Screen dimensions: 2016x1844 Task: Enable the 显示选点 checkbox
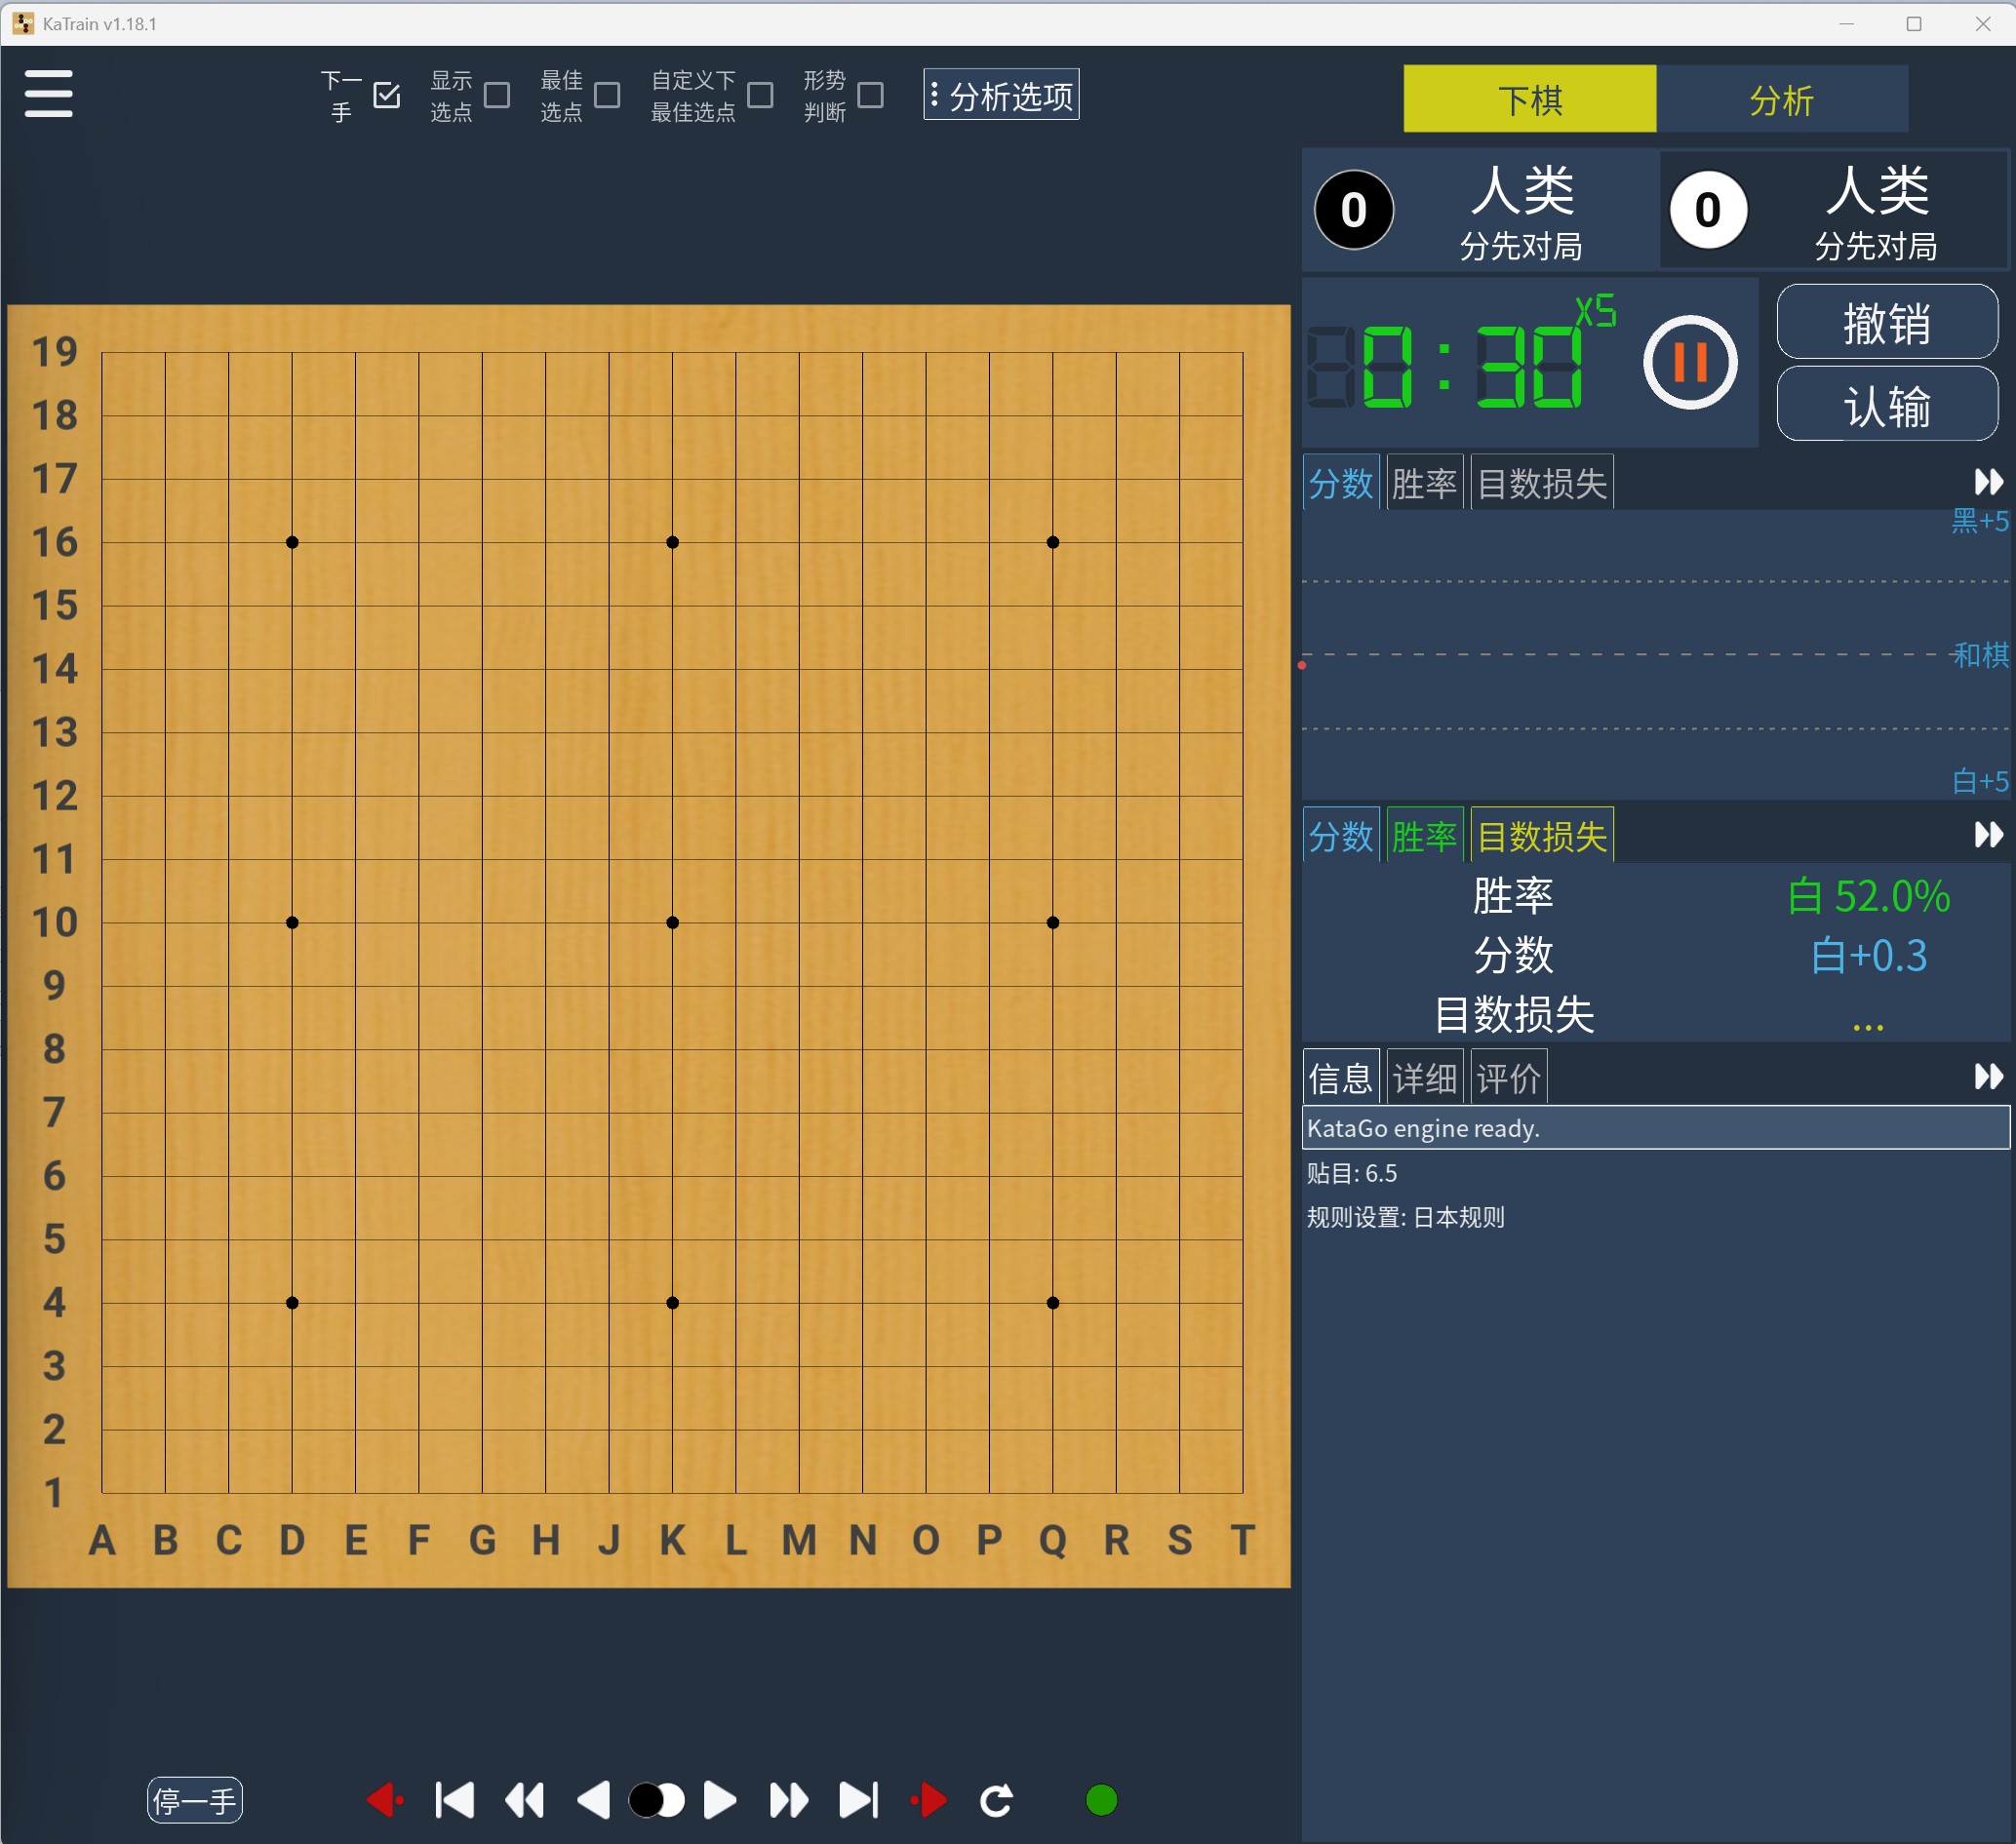[496, 95]
